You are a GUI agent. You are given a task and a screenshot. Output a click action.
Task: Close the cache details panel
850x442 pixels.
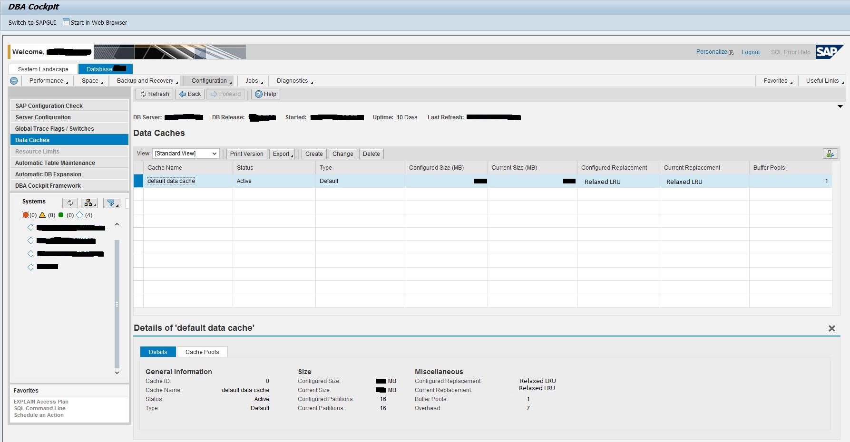click(x=831, y=328)
